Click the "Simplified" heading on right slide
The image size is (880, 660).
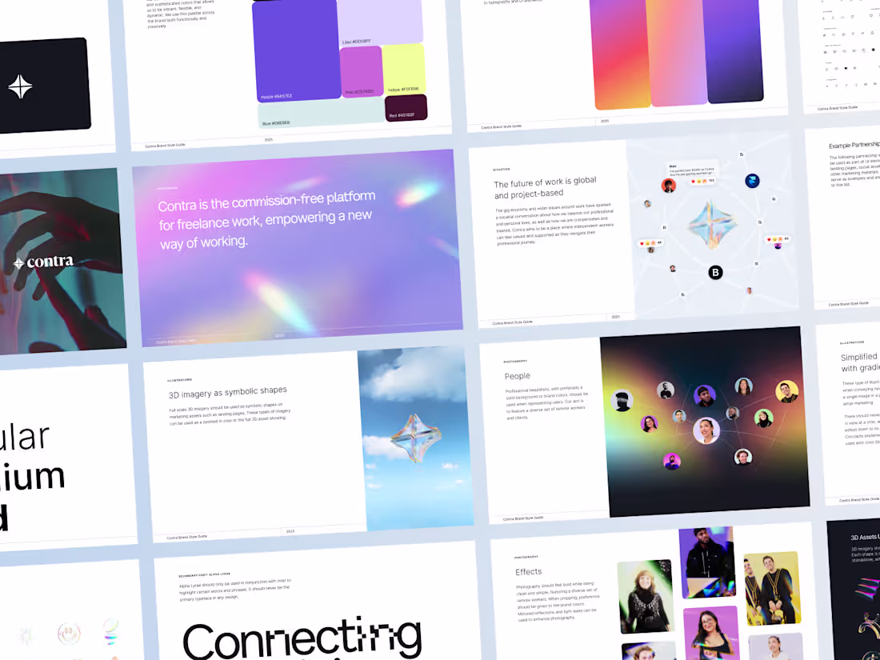point(858,357)
